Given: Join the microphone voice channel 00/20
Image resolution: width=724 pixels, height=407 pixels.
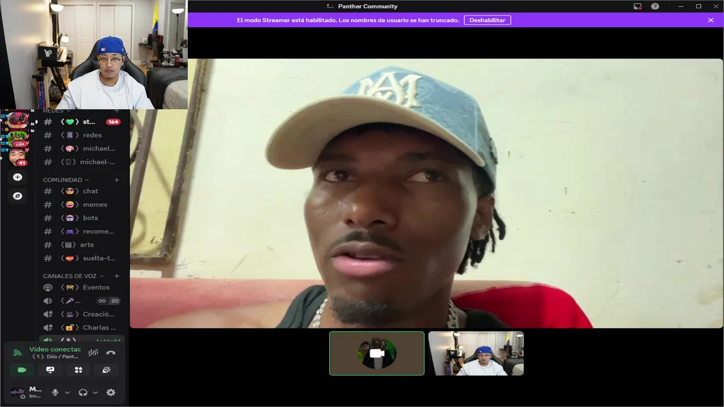Looking at the screenshot, I should point(82,301).
